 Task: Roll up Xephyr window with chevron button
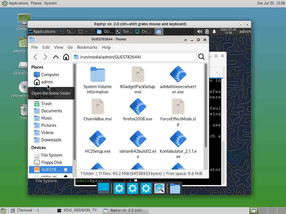(x=241, y=24)
